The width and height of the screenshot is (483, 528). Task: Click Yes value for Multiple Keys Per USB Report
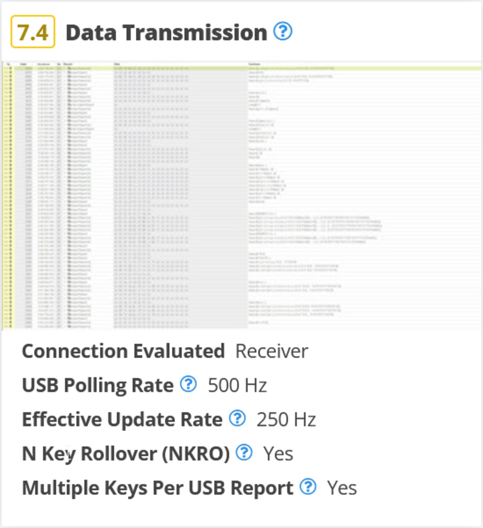pos(342,488)
